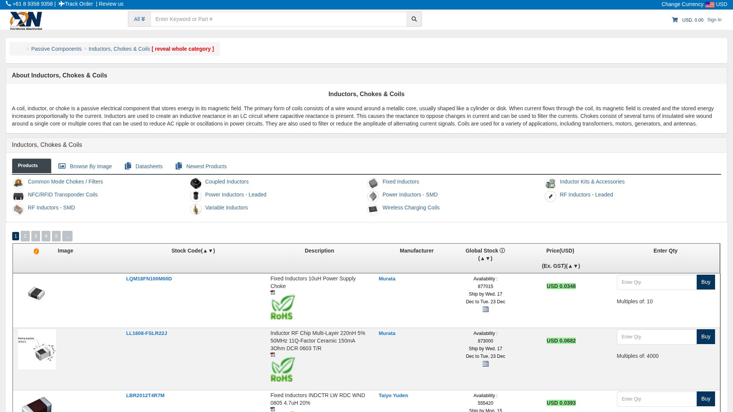This screenshot has height=412, width=733.
Task: Click the Variable Inductors category icon
Action: (195, 209)
